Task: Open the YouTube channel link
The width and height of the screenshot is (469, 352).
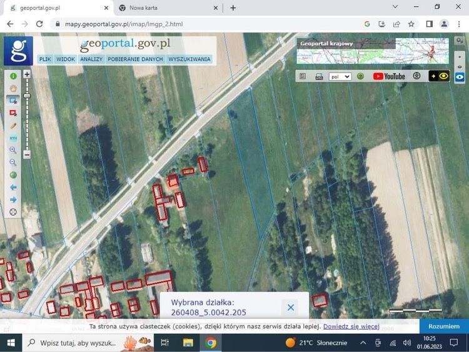Action: [x=389, y=76]
